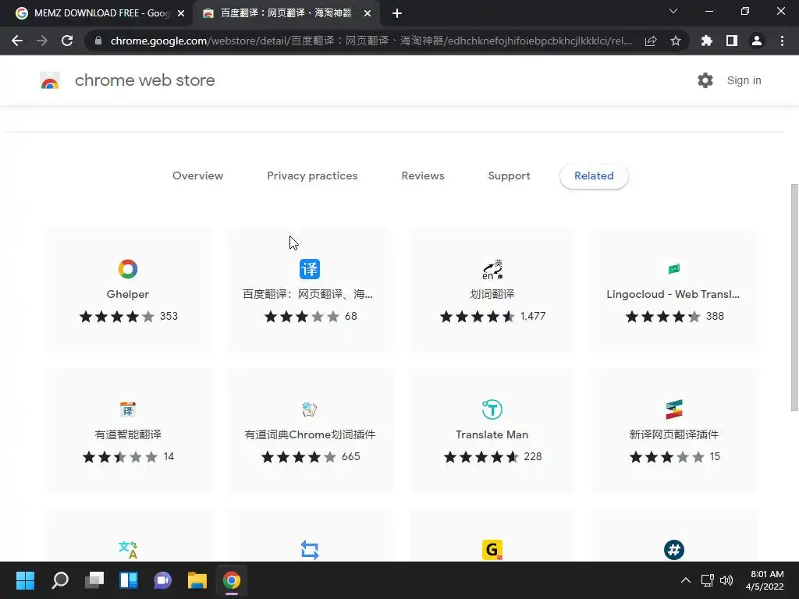Switch to the Privacy practices tab
Image resolution: width=799 pixels, height=599 pixels.
coord(312,175)
